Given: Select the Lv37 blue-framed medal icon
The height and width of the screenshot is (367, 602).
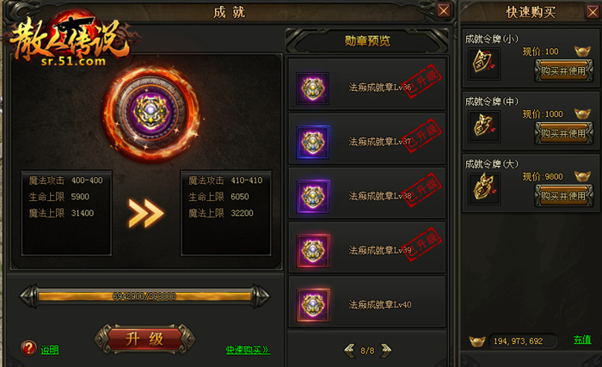Looking at the screenshot, I should click(x=313, y=142).
